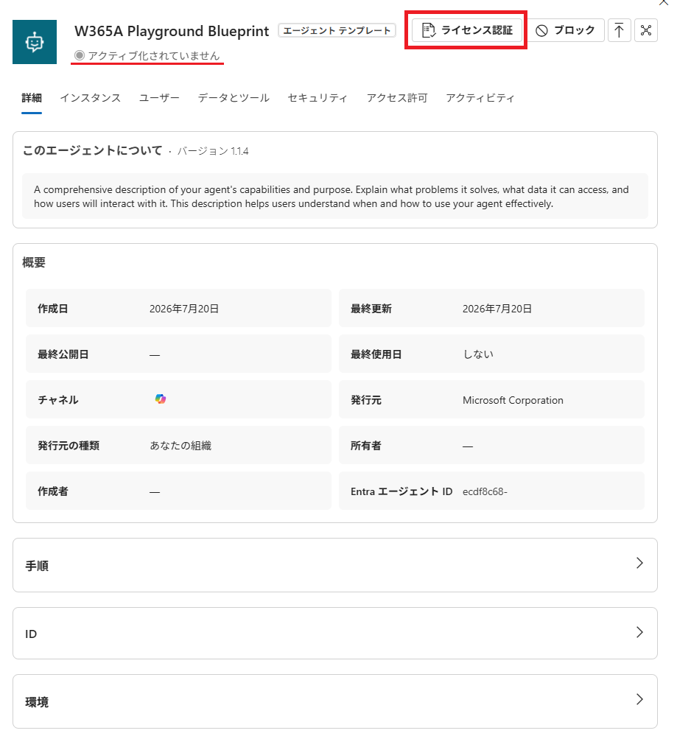Click the 最終使用日 value しない

coord(478,354)
